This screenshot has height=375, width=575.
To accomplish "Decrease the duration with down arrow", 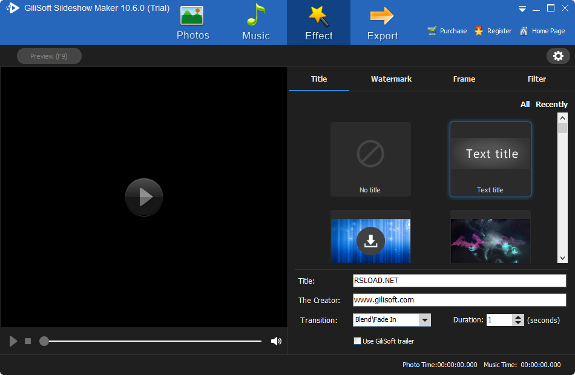I will click(517, 323).
